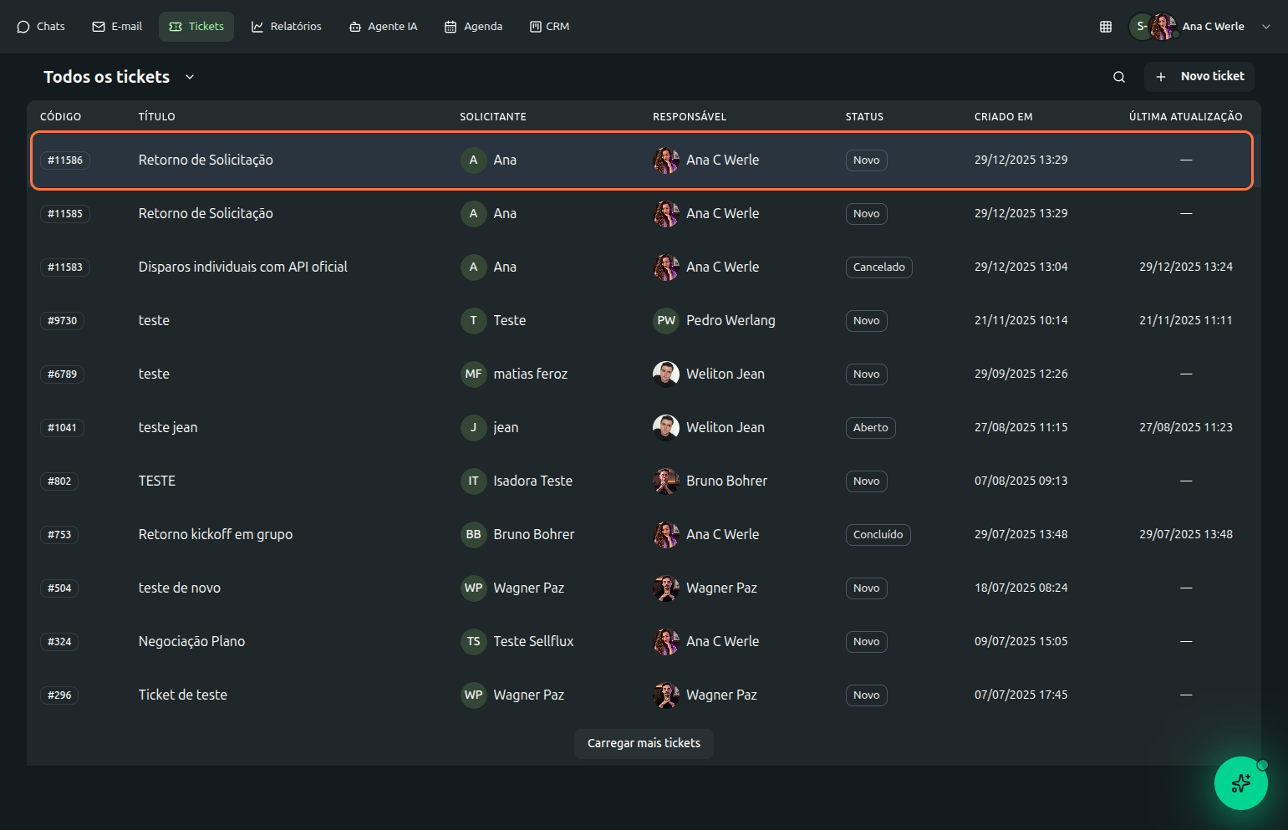Click Isadora Teste IT avatar icon

473,481
